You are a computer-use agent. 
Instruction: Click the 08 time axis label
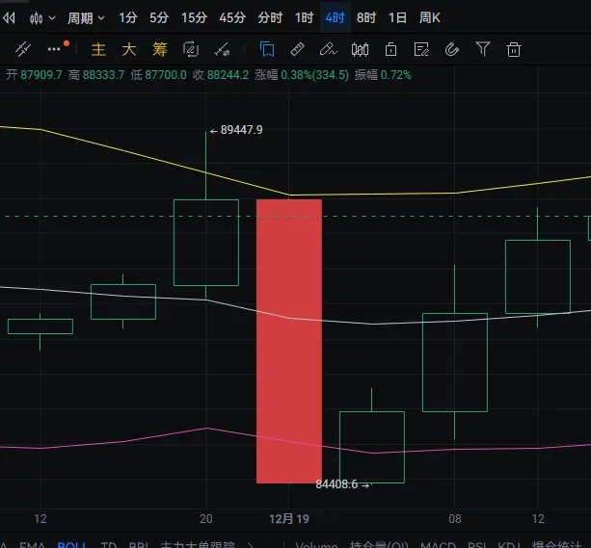point(455,519)
